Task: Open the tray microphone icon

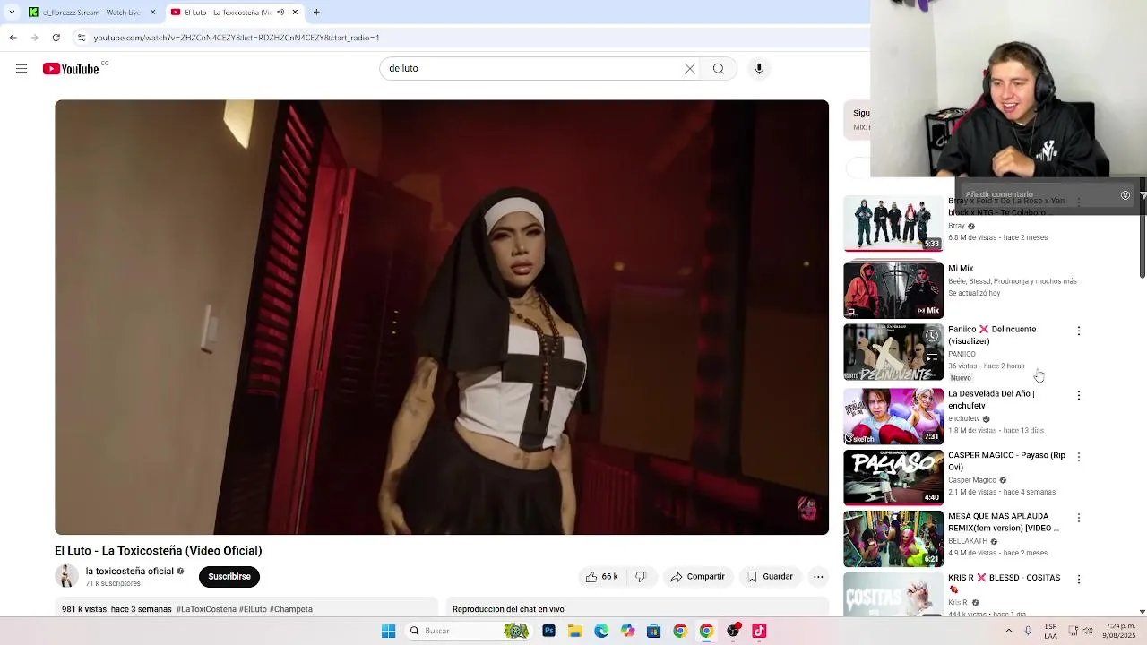Action: (1028, 631)
